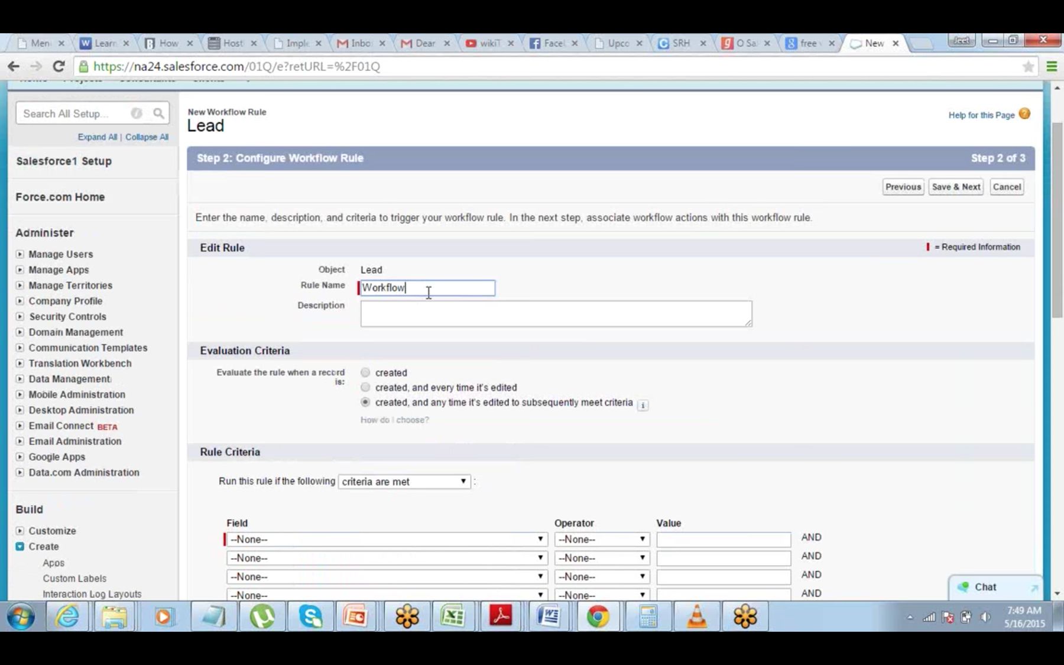The height and width of the screenshot is (665, 1064).
Task: Click the Help for this Page question icon
Action: tap(1024, 113)
